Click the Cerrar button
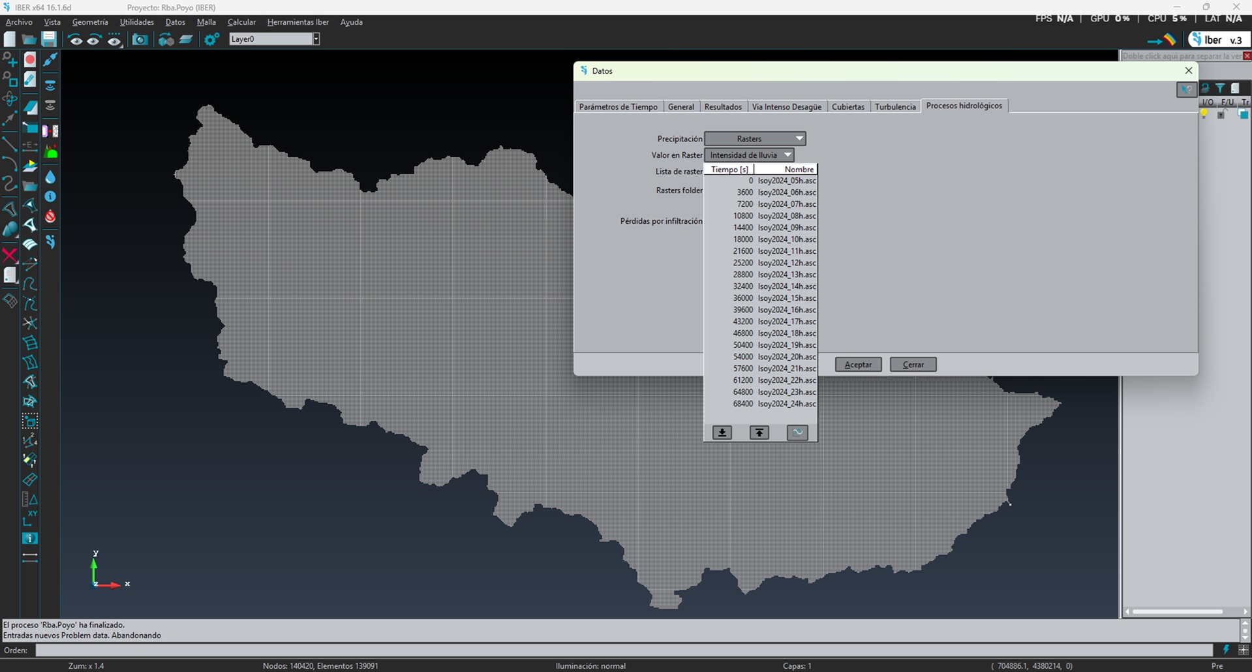The image size is (1252, 672). (x=913, y=365)
